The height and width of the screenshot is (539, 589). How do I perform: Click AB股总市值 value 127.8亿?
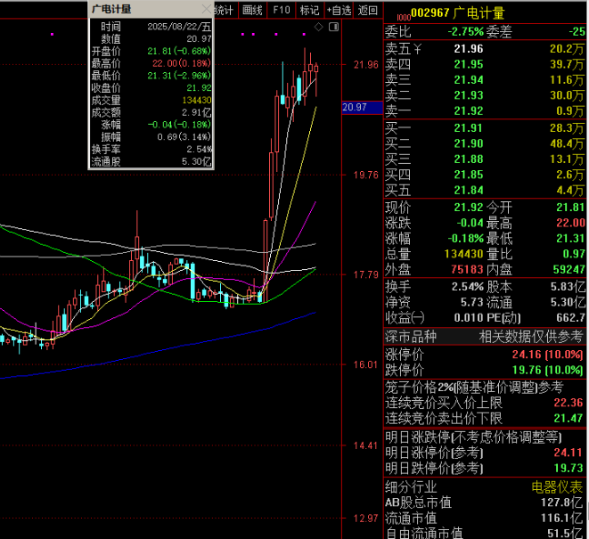[562, 502]
